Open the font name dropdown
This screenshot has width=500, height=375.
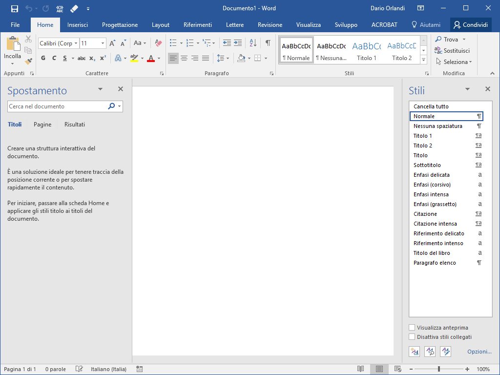(x=76, y=43)
